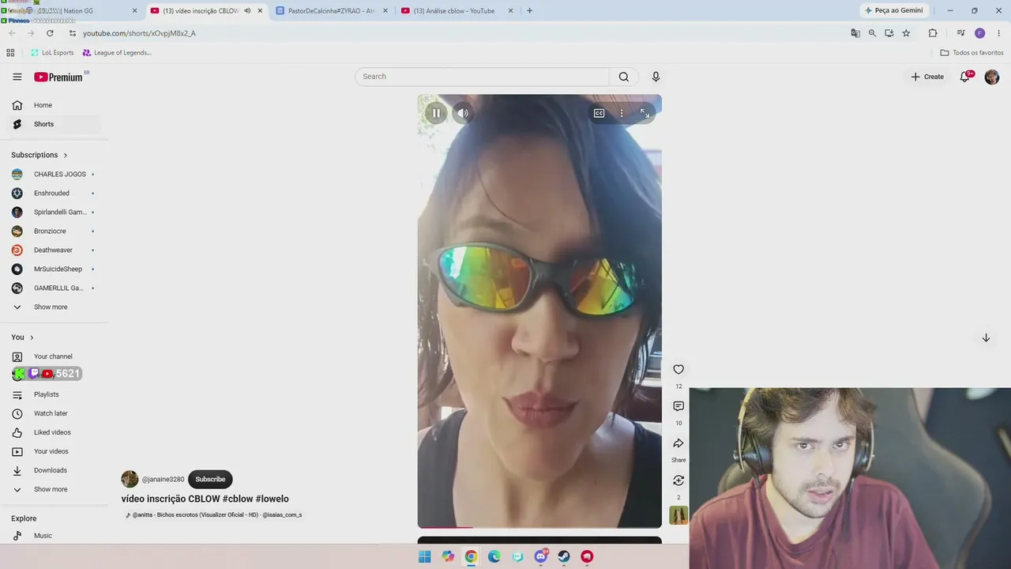Open Downloads in the sidebar
Screen dimensions: 1011x569
pos(55,470)
